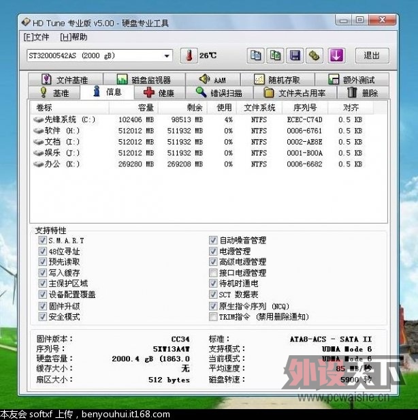Switch to the 随机存取 tab

point(277,80)
